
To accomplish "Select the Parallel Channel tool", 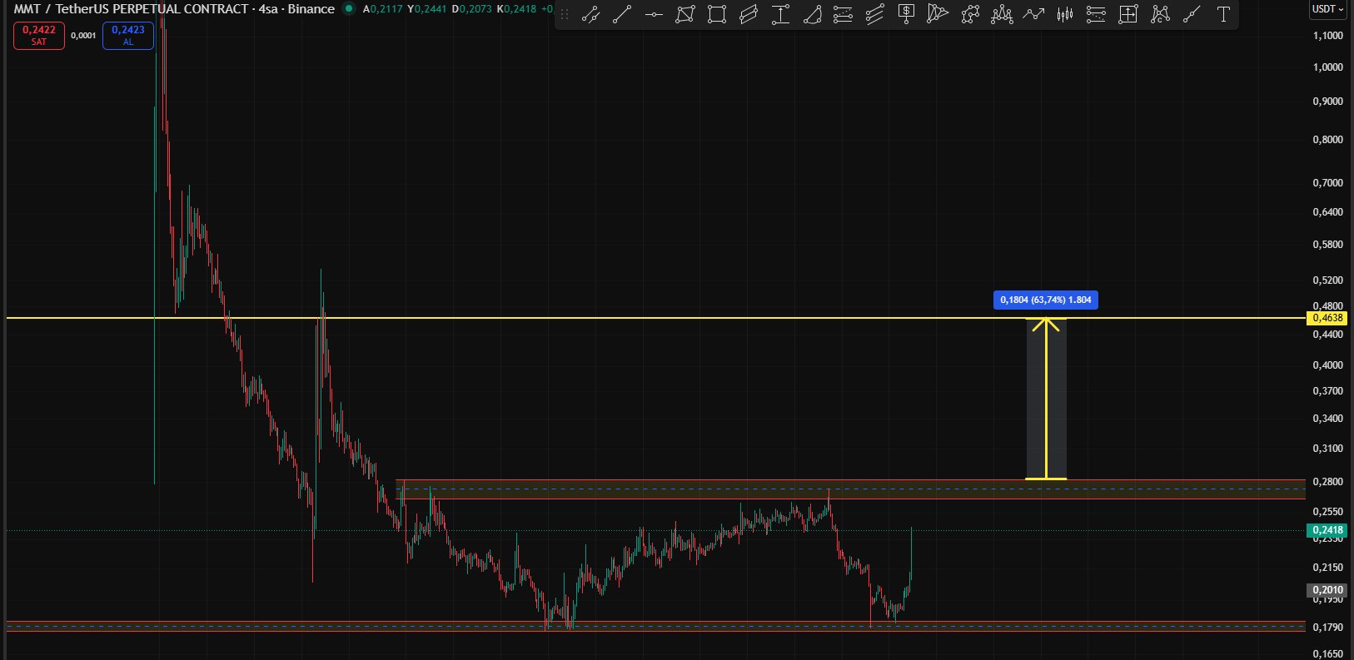I will [748, 14].
